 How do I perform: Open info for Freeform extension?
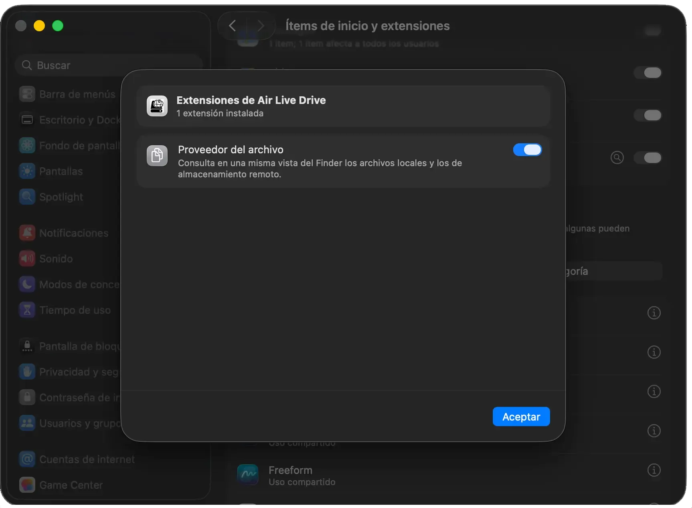[654, 470]
